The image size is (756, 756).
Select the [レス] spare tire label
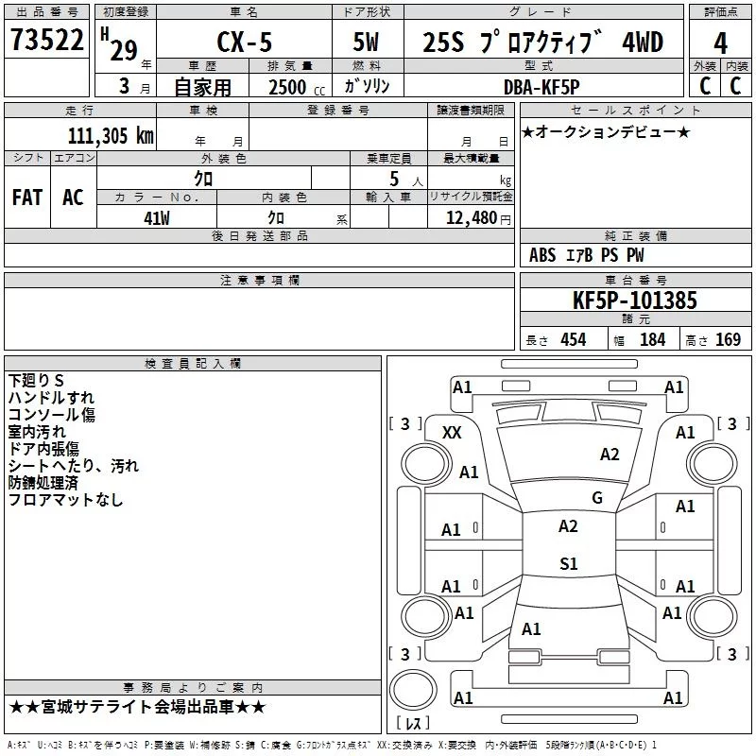pyautogui.click(x=413, y=723)
